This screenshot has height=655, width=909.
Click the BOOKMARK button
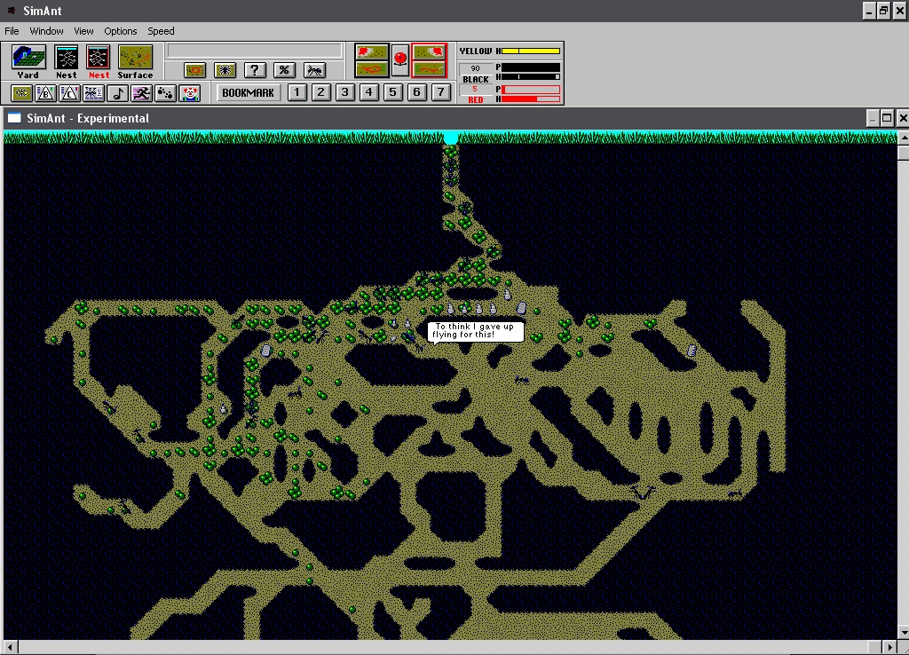249,92
